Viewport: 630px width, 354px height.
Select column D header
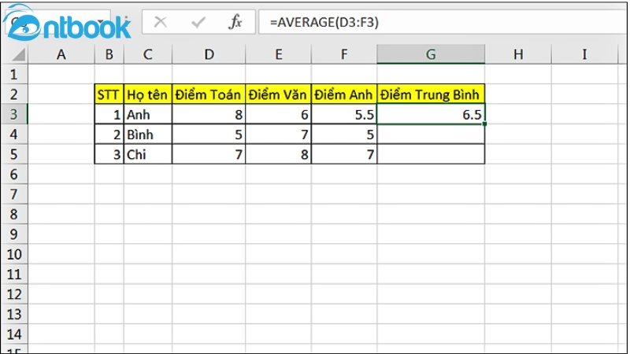pyautogui.click(x=209, y=54)
